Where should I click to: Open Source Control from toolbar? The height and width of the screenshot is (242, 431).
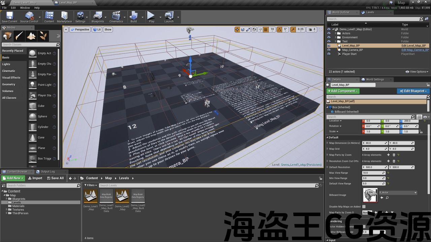tap(29, 17)
